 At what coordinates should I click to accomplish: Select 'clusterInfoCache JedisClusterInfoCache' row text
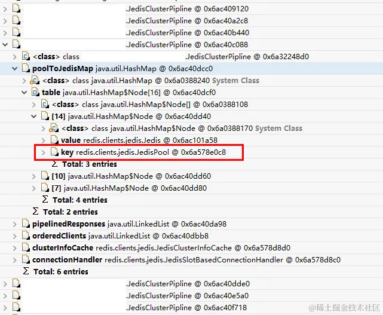(161, 248)
